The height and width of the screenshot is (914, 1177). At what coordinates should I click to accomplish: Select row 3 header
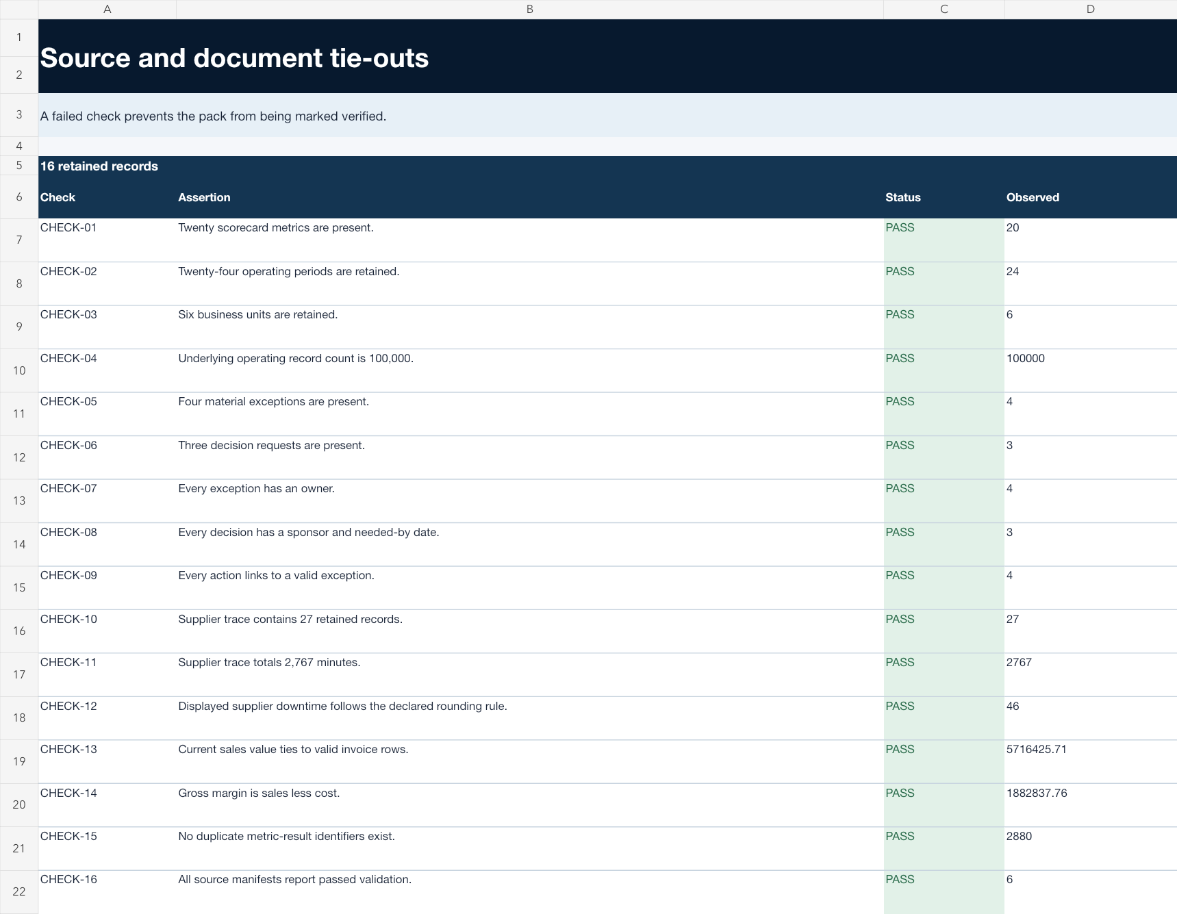[x=19, y=114]
